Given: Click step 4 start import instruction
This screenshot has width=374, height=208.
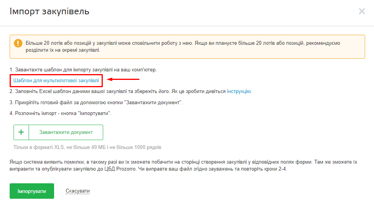Looking at the screenshot, I should [60, 113].
